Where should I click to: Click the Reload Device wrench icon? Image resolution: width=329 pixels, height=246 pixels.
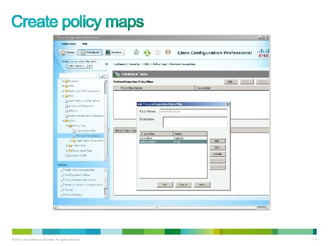[x=62, y=195]
